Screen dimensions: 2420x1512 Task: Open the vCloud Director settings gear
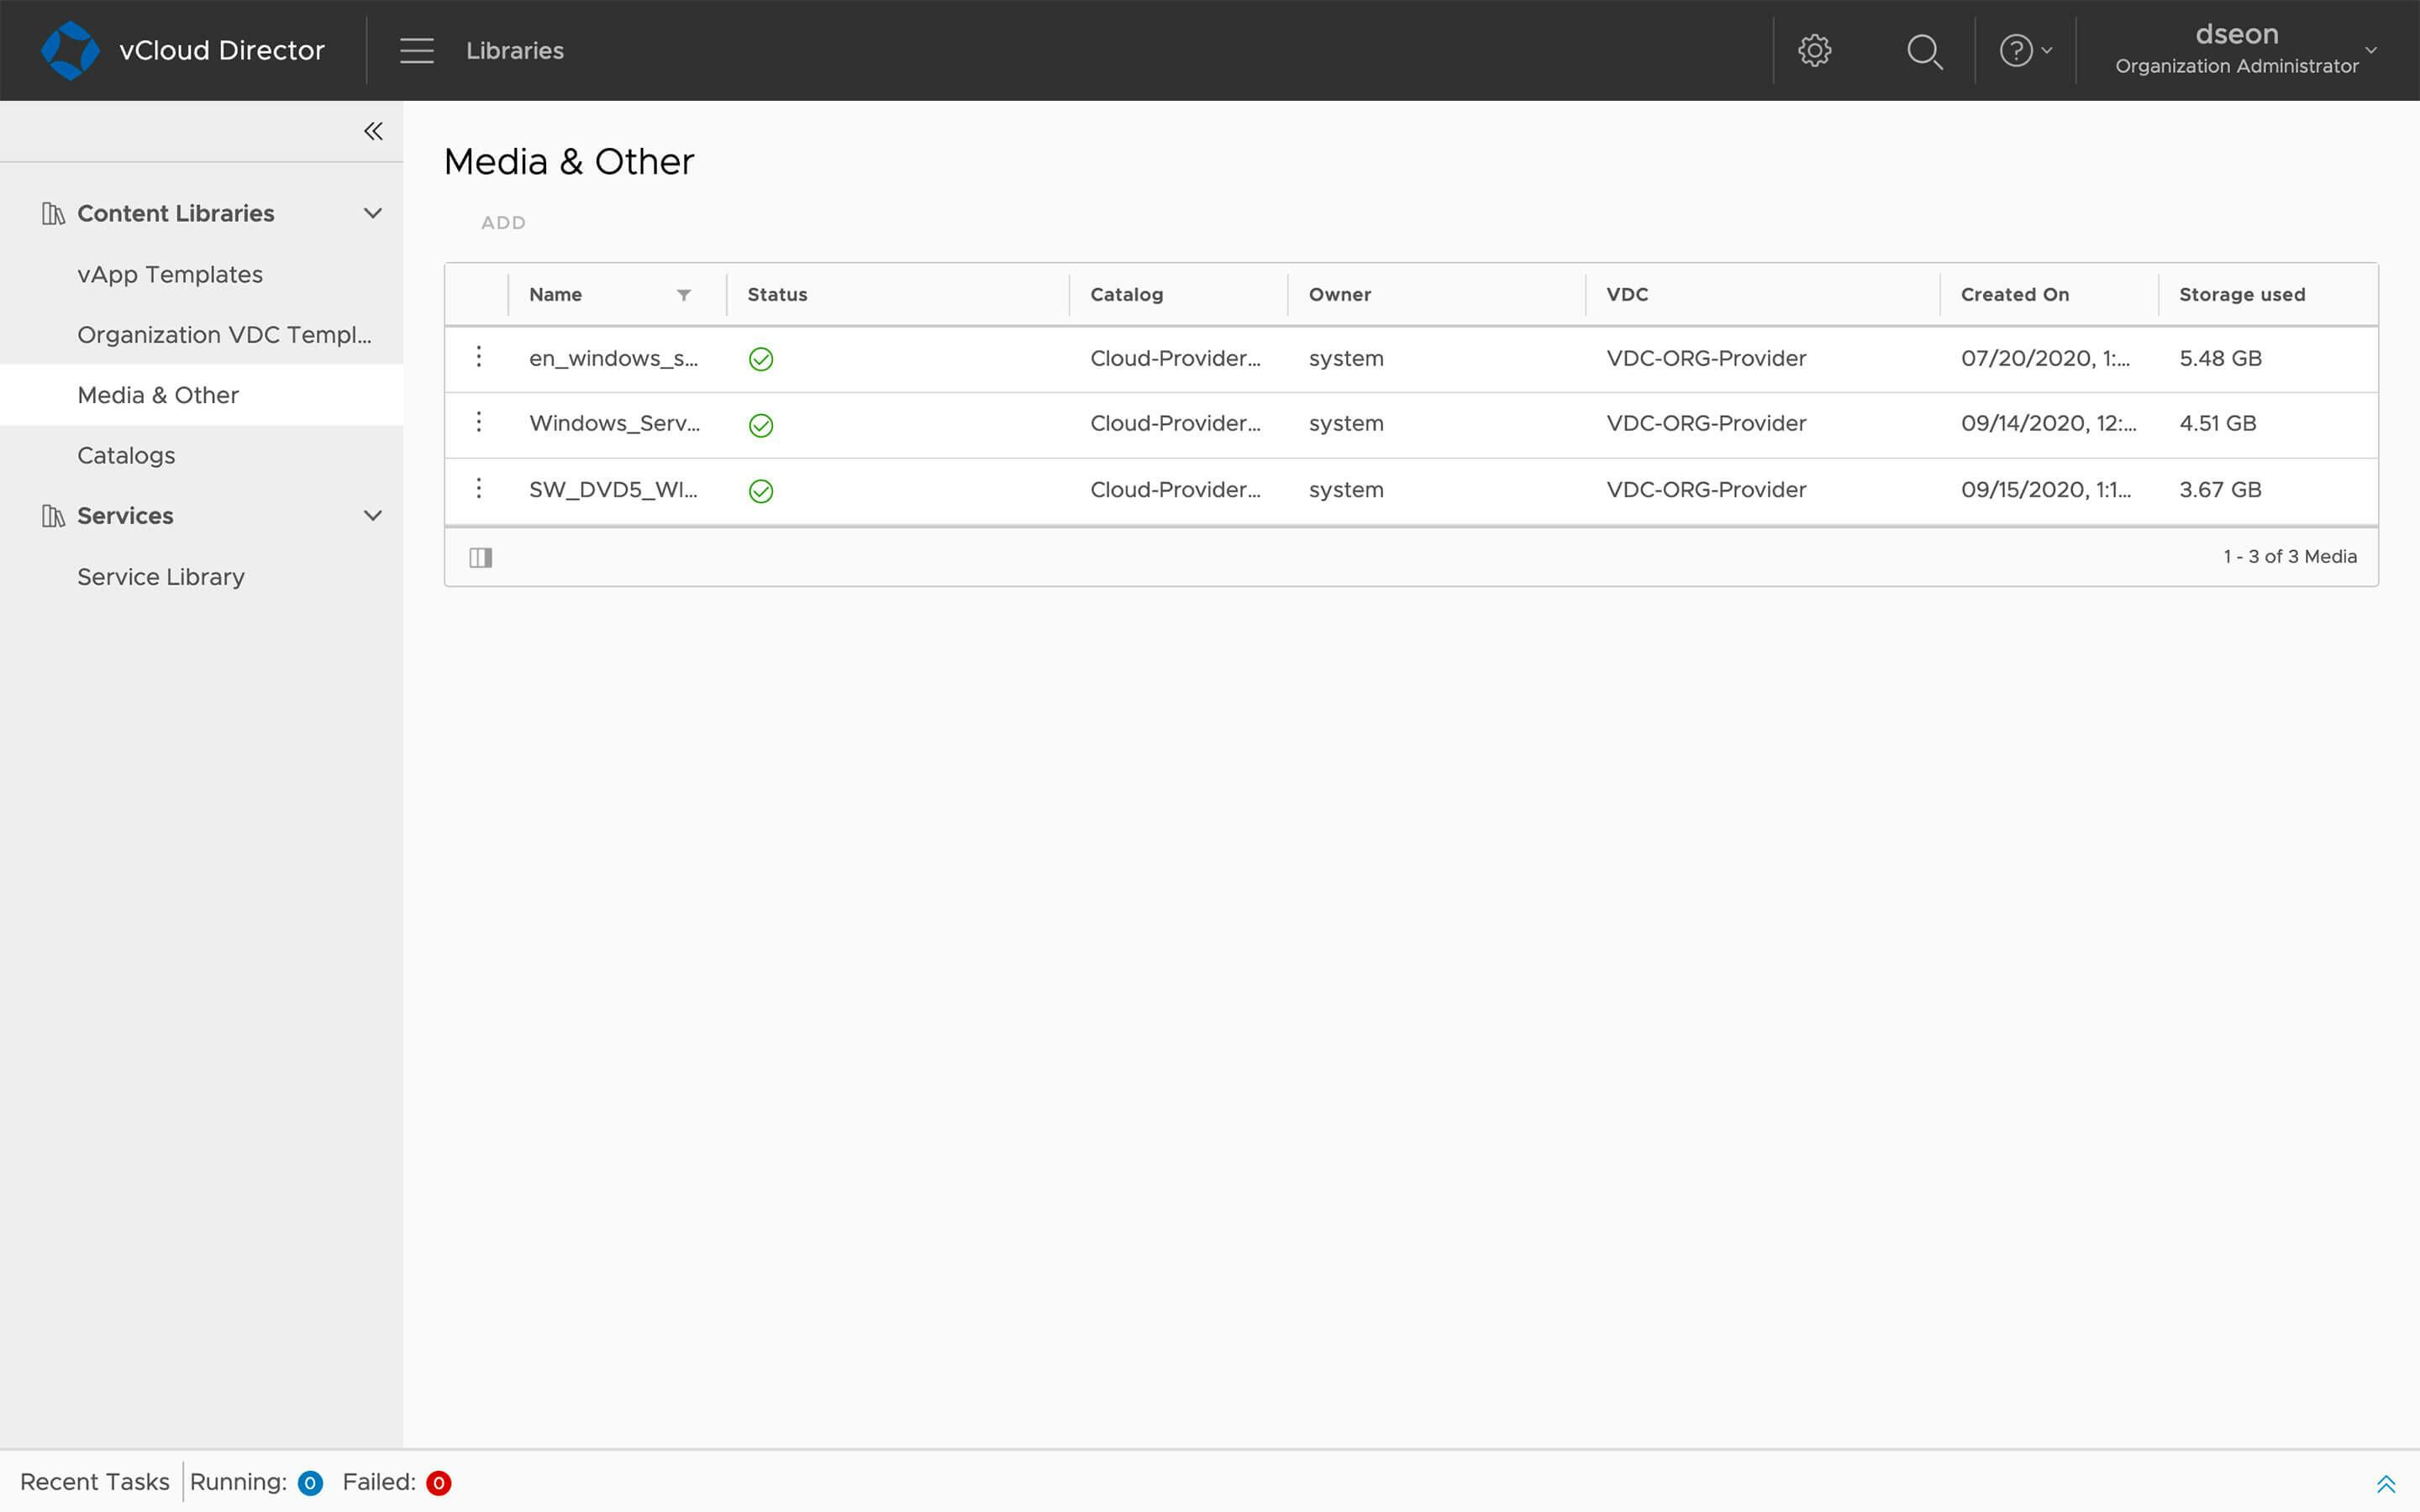(x=1814, y=50)
